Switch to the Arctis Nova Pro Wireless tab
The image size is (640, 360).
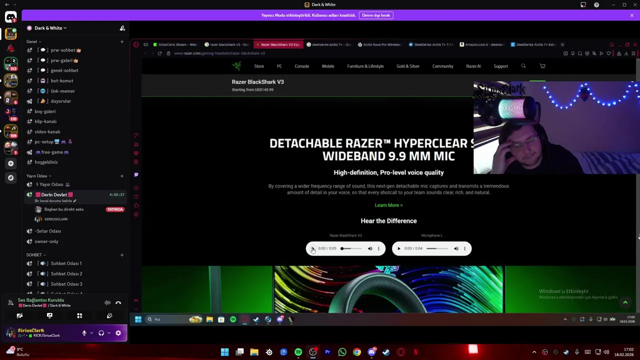point(379,44)
